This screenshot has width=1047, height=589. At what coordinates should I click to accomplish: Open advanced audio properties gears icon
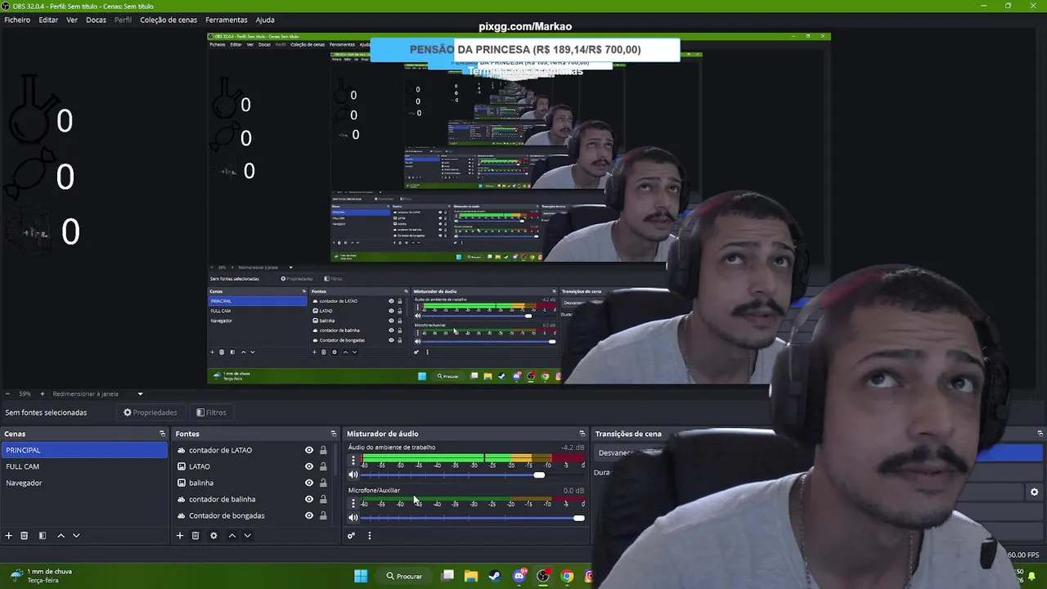coord(351,536)
